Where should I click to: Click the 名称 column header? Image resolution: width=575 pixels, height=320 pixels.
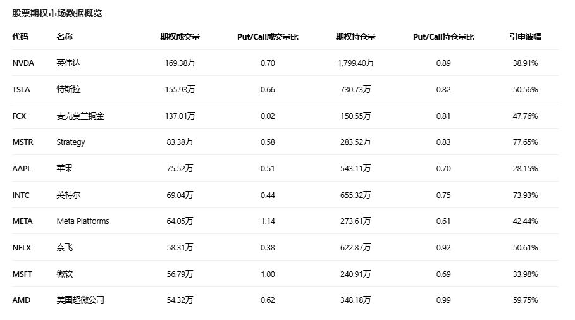(65, 37)
